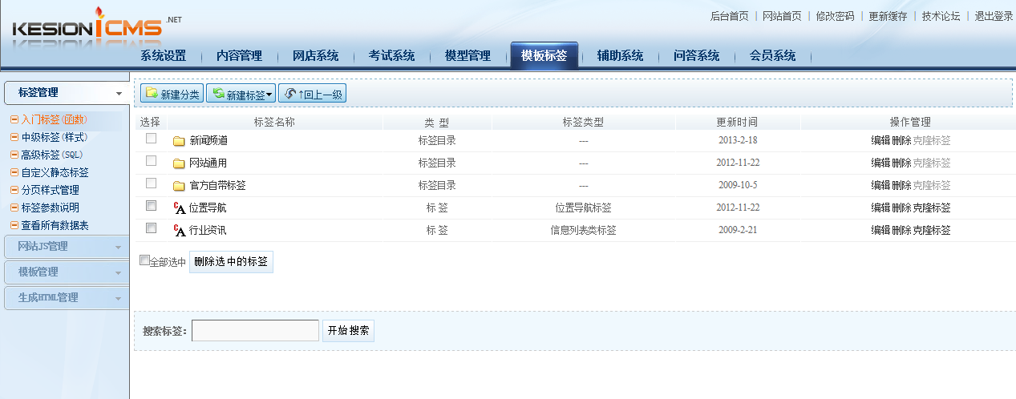Image resolution: width=1016 pixels, height=399 pixels.
Task: Click the 新建分类 folder icon
Action: coord(152,94)
